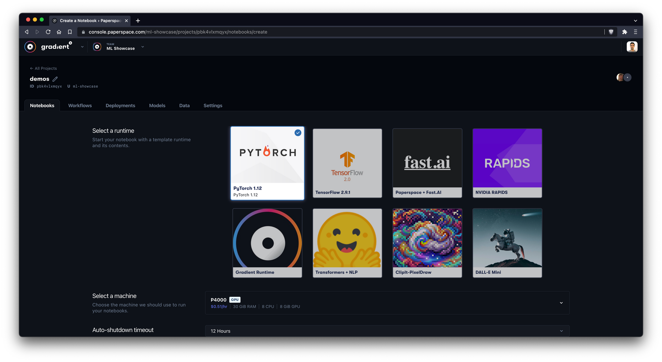Expand the P4000 machine dropdown

coord(561,303)
